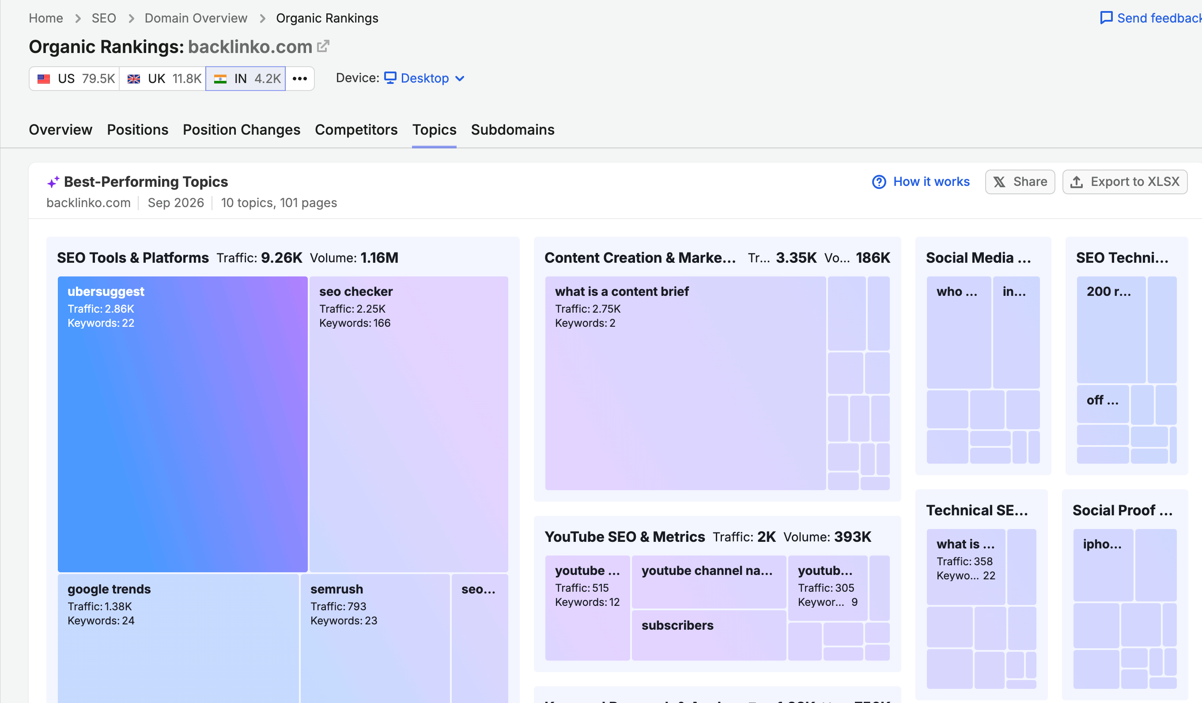Click the India flag database option

(246, 78)
